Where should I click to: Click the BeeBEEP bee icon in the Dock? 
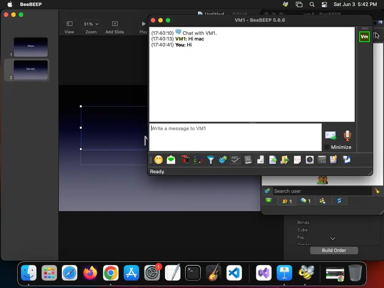pos(306,273)
